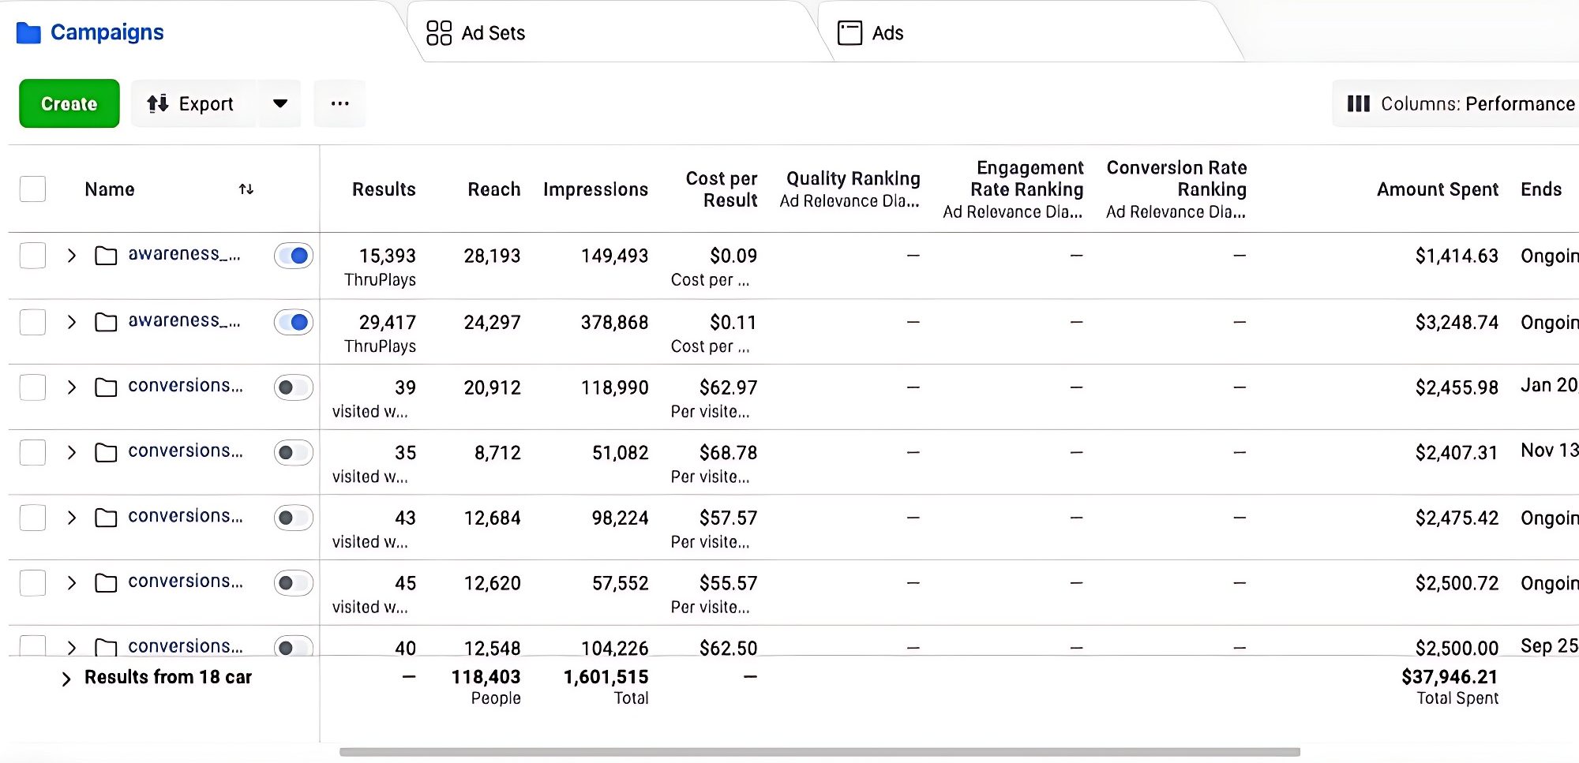Open conversions campaign with $2,475.42 spent
Viewport: 1579px width, 763px height.
(x=185, y=517)
